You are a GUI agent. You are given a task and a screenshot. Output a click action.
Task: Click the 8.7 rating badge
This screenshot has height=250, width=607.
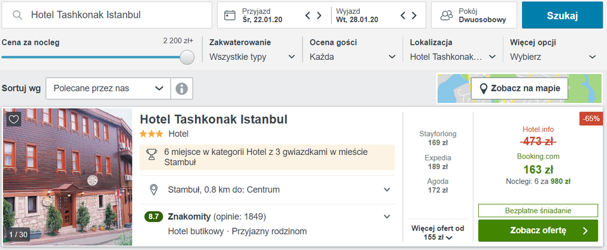tap(154, 217)
